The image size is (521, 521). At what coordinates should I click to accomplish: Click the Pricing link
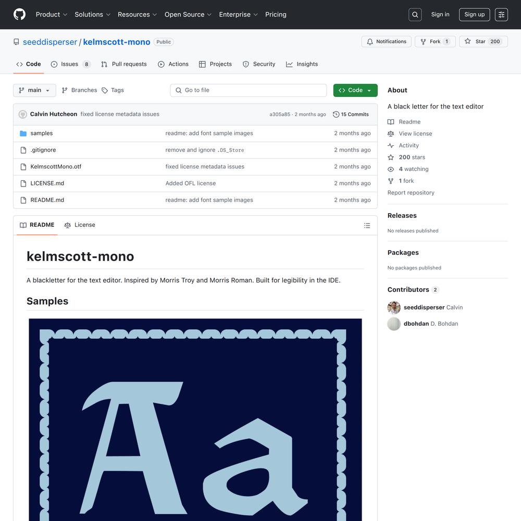pyautogui.click(x=276, y=15)
